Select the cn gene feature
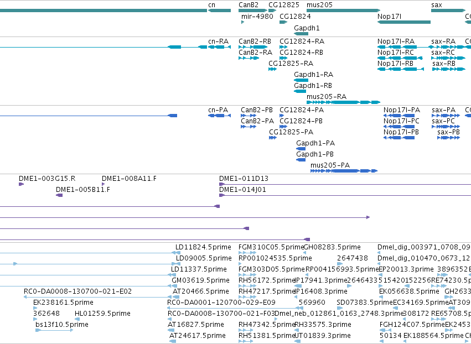Screen dimensions: 471x344 click(219, 11)
